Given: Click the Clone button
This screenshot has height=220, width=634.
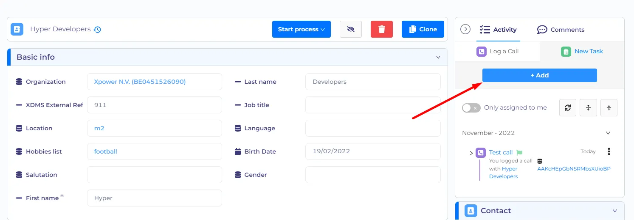Looking at the screenshot, I should tap(423, 29).
